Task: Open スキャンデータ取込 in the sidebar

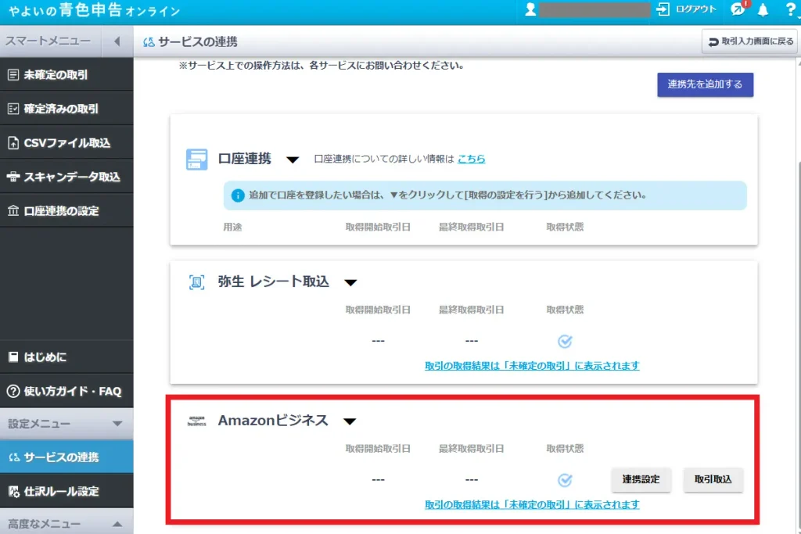Action: pyautogui.click(x=66, y=177)
